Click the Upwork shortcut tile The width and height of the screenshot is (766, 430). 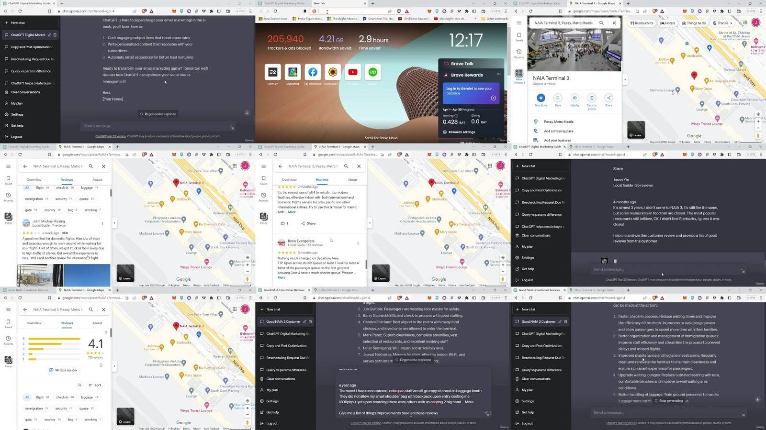pos(373,72)
